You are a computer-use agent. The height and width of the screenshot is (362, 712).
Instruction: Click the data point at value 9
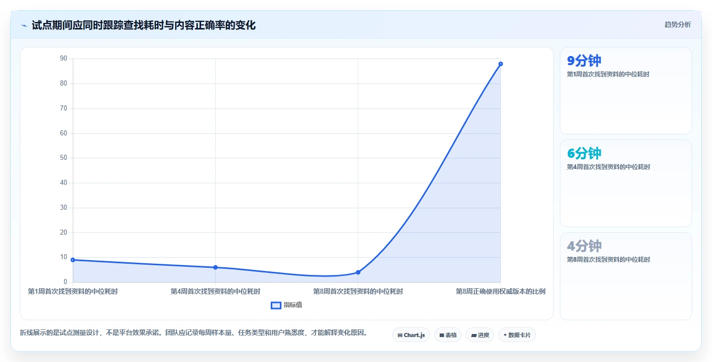coord(73,260)
